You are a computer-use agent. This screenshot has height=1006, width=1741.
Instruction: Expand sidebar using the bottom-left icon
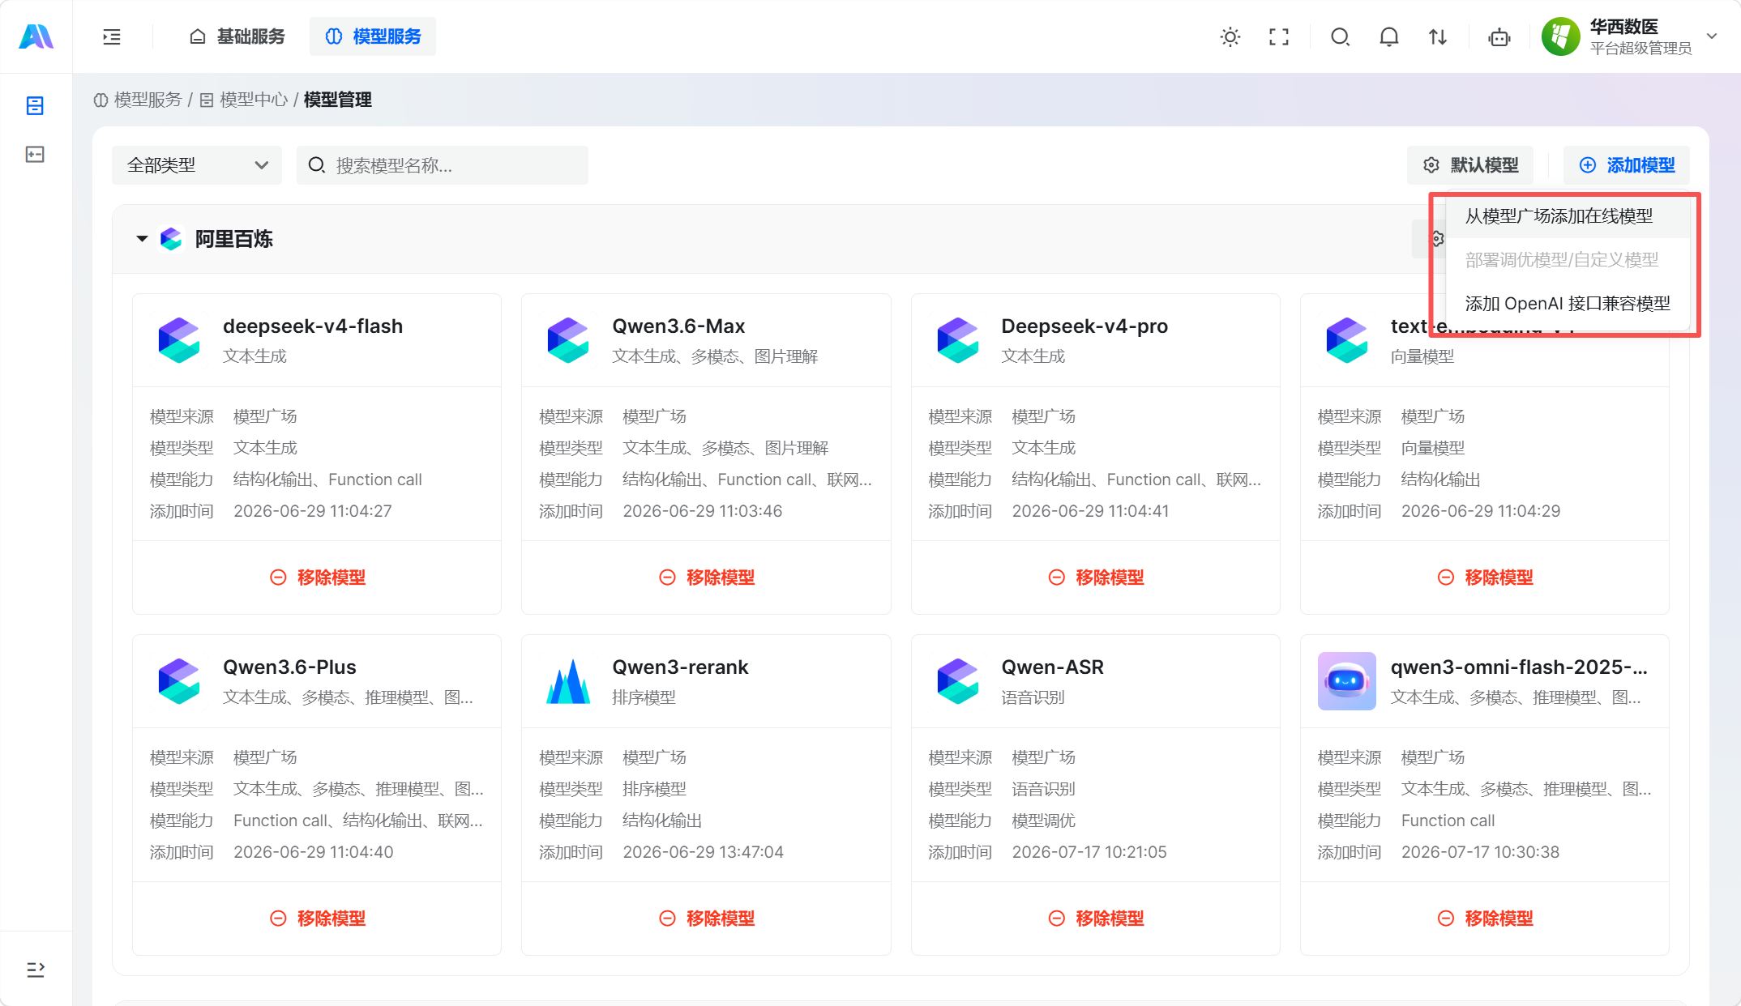point(35,970)
